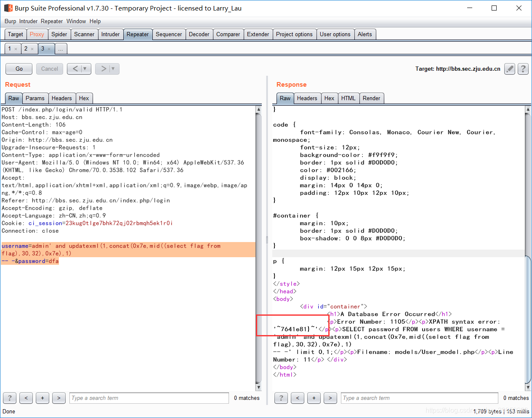Screen dimensions: 532x418
Task: Click XPATH syntax error text in response
Action: [x=464, y=322]
